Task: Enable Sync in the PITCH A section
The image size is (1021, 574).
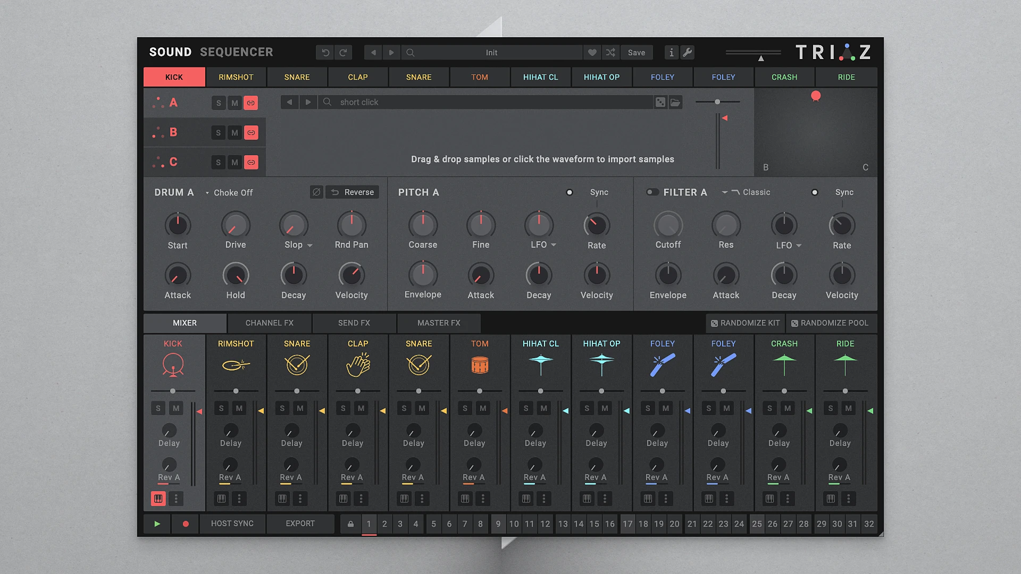Action: tap(570, 192)
